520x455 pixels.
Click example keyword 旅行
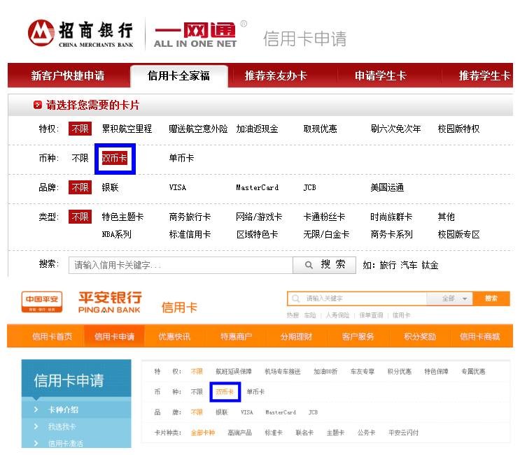[388, 266]
